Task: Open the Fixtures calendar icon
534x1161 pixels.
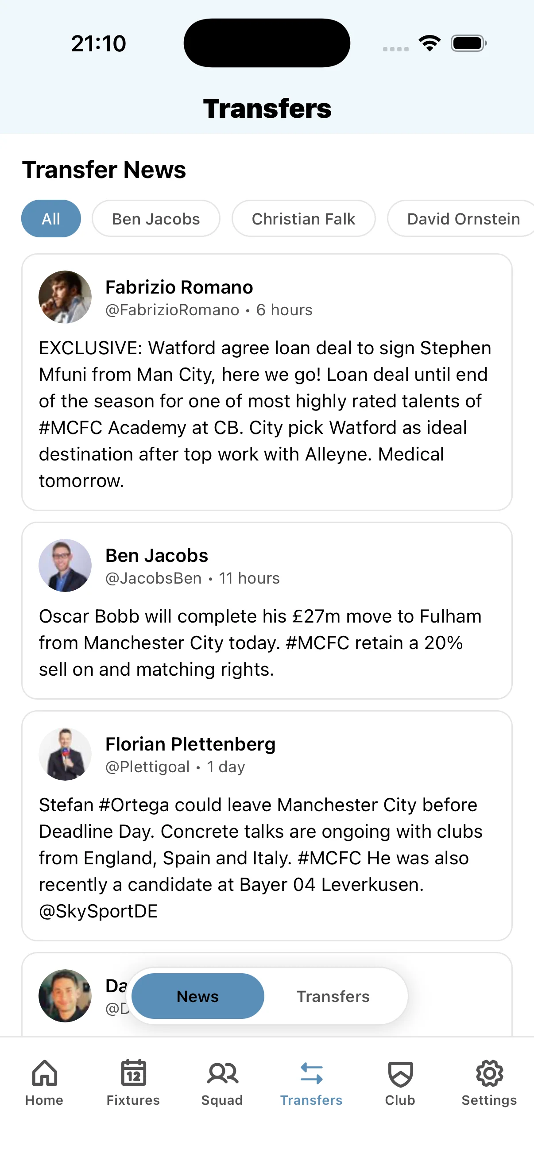Action: tap(133, 1082)
